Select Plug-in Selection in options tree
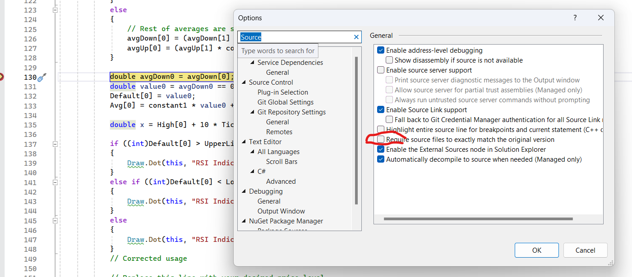The height and width of the screenshot is (277, 632). point(283,92)
